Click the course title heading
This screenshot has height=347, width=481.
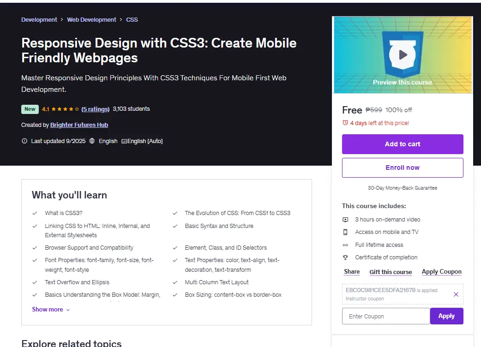pos(159,50)
